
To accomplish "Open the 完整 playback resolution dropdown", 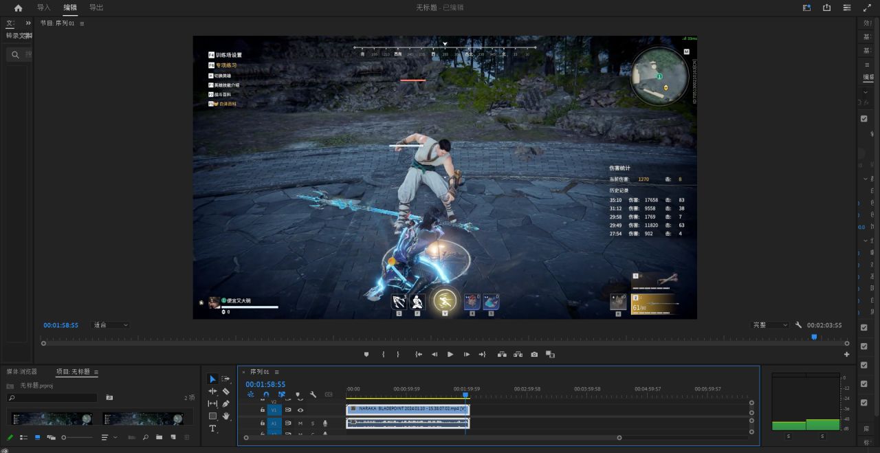I will tap(770, 325).
